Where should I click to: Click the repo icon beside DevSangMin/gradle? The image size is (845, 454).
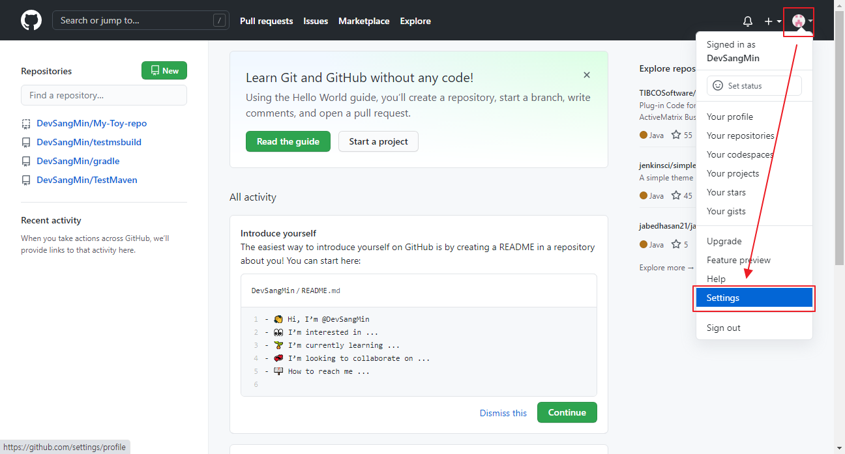26,162
